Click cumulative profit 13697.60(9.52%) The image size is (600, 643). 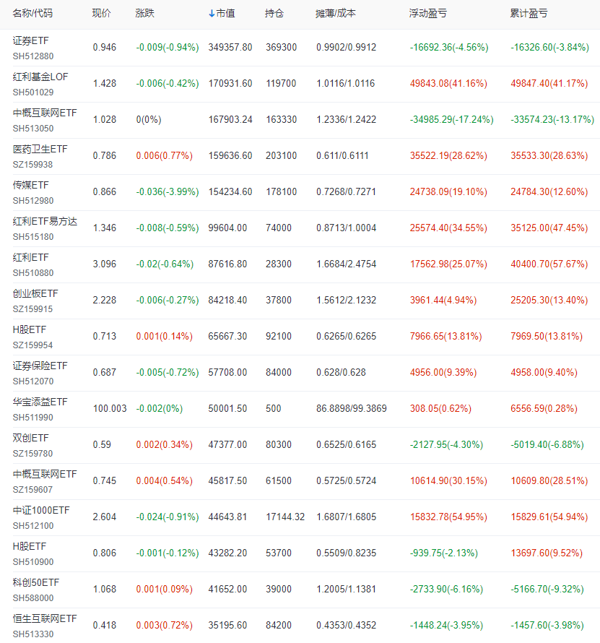tap(547, 553)
